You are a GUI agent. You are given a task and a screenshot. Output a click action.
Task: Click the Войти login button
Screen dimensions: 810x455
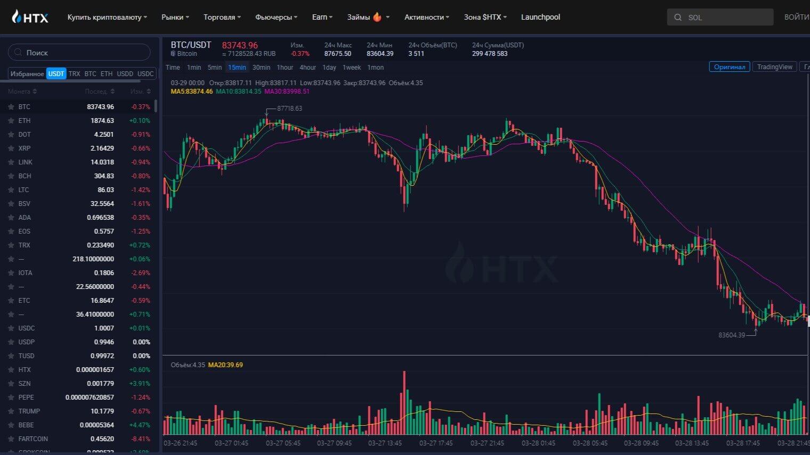tap(796, 17)
